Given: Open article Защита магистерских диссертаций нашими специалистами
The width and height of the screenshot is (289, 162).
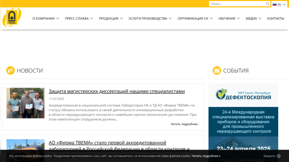Looking at the screenshot, I should 117,91.
